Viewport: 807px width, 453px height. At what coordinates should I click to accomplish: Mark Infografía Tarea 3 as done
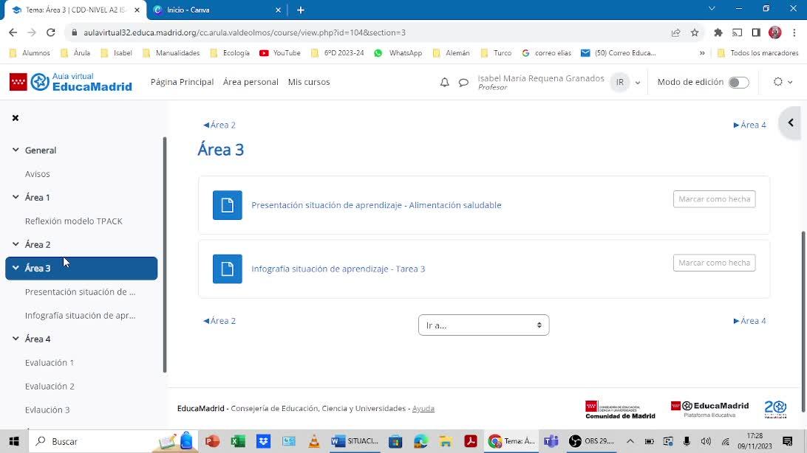[x=714, y=263]
